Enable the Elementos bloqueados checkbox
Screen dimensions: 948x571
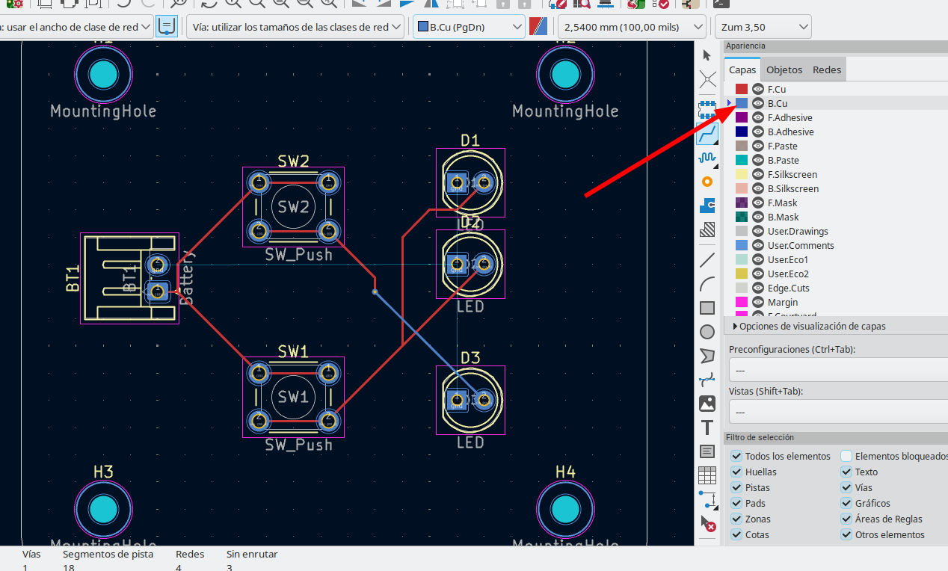846,456
